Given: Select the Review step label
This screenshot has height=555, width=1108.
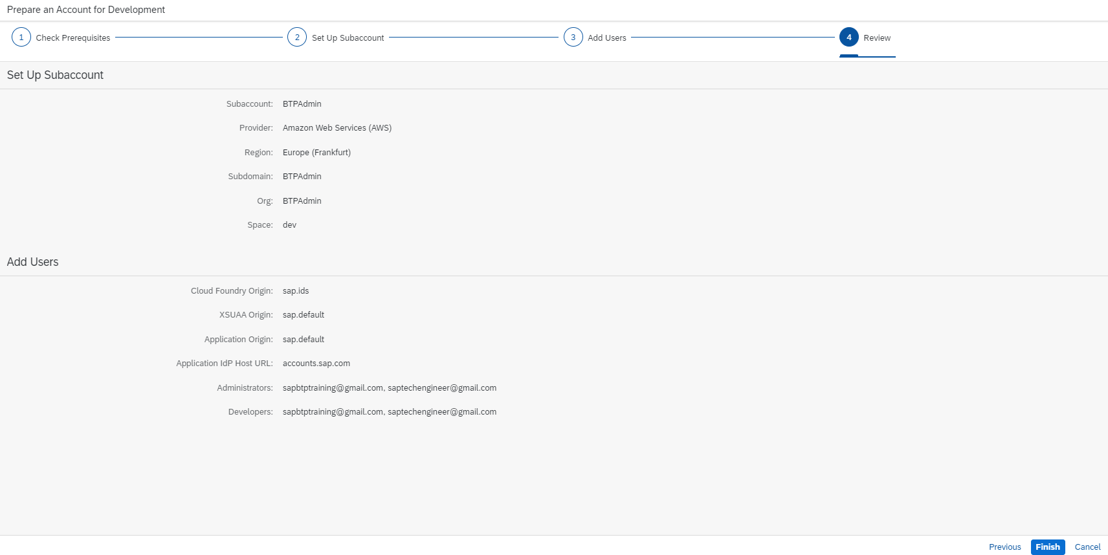Looking at the screenshot, I should point(876,38).
